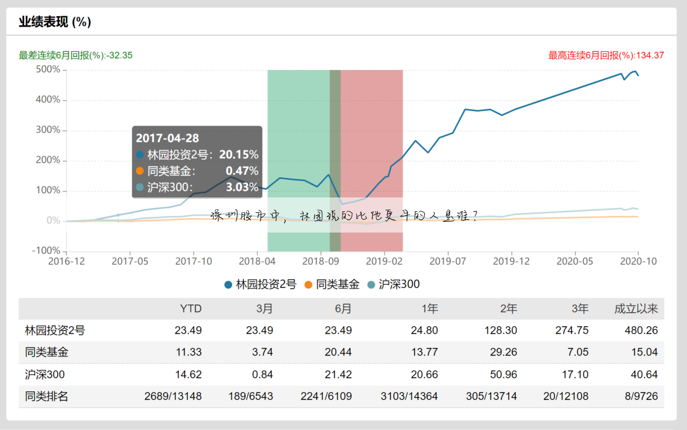Click the 同类基金 table row label

pos(47,352)
